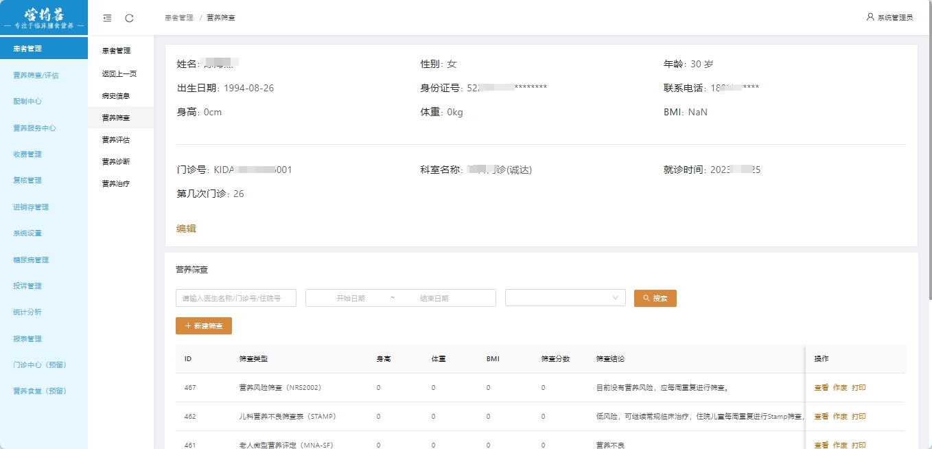Image resolution: width=932 pixels, height=449 pixels.
Task: Go to medical history info page
Action: click(x=116, y=96)
